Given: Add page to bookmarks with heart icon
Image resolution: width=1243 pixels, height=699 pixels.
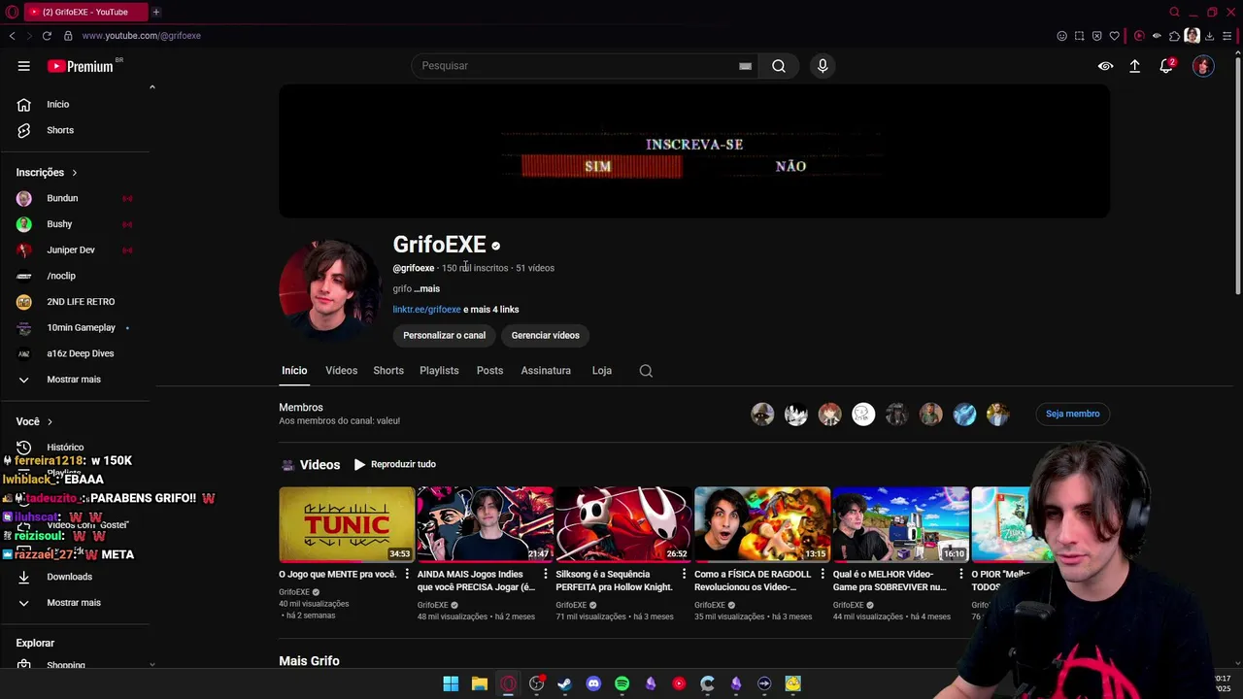Looking at the screenshot, I should click(x=1114, y=36).
